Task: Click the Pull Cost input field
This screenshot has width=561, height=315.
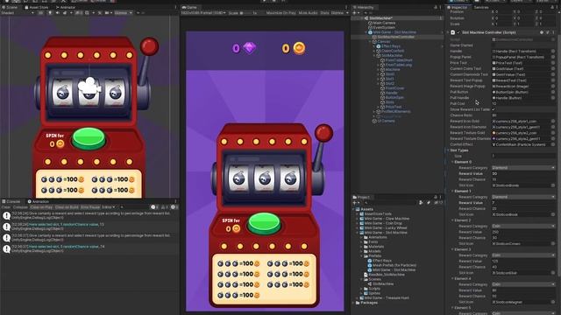Action: [x=523, y=103]
